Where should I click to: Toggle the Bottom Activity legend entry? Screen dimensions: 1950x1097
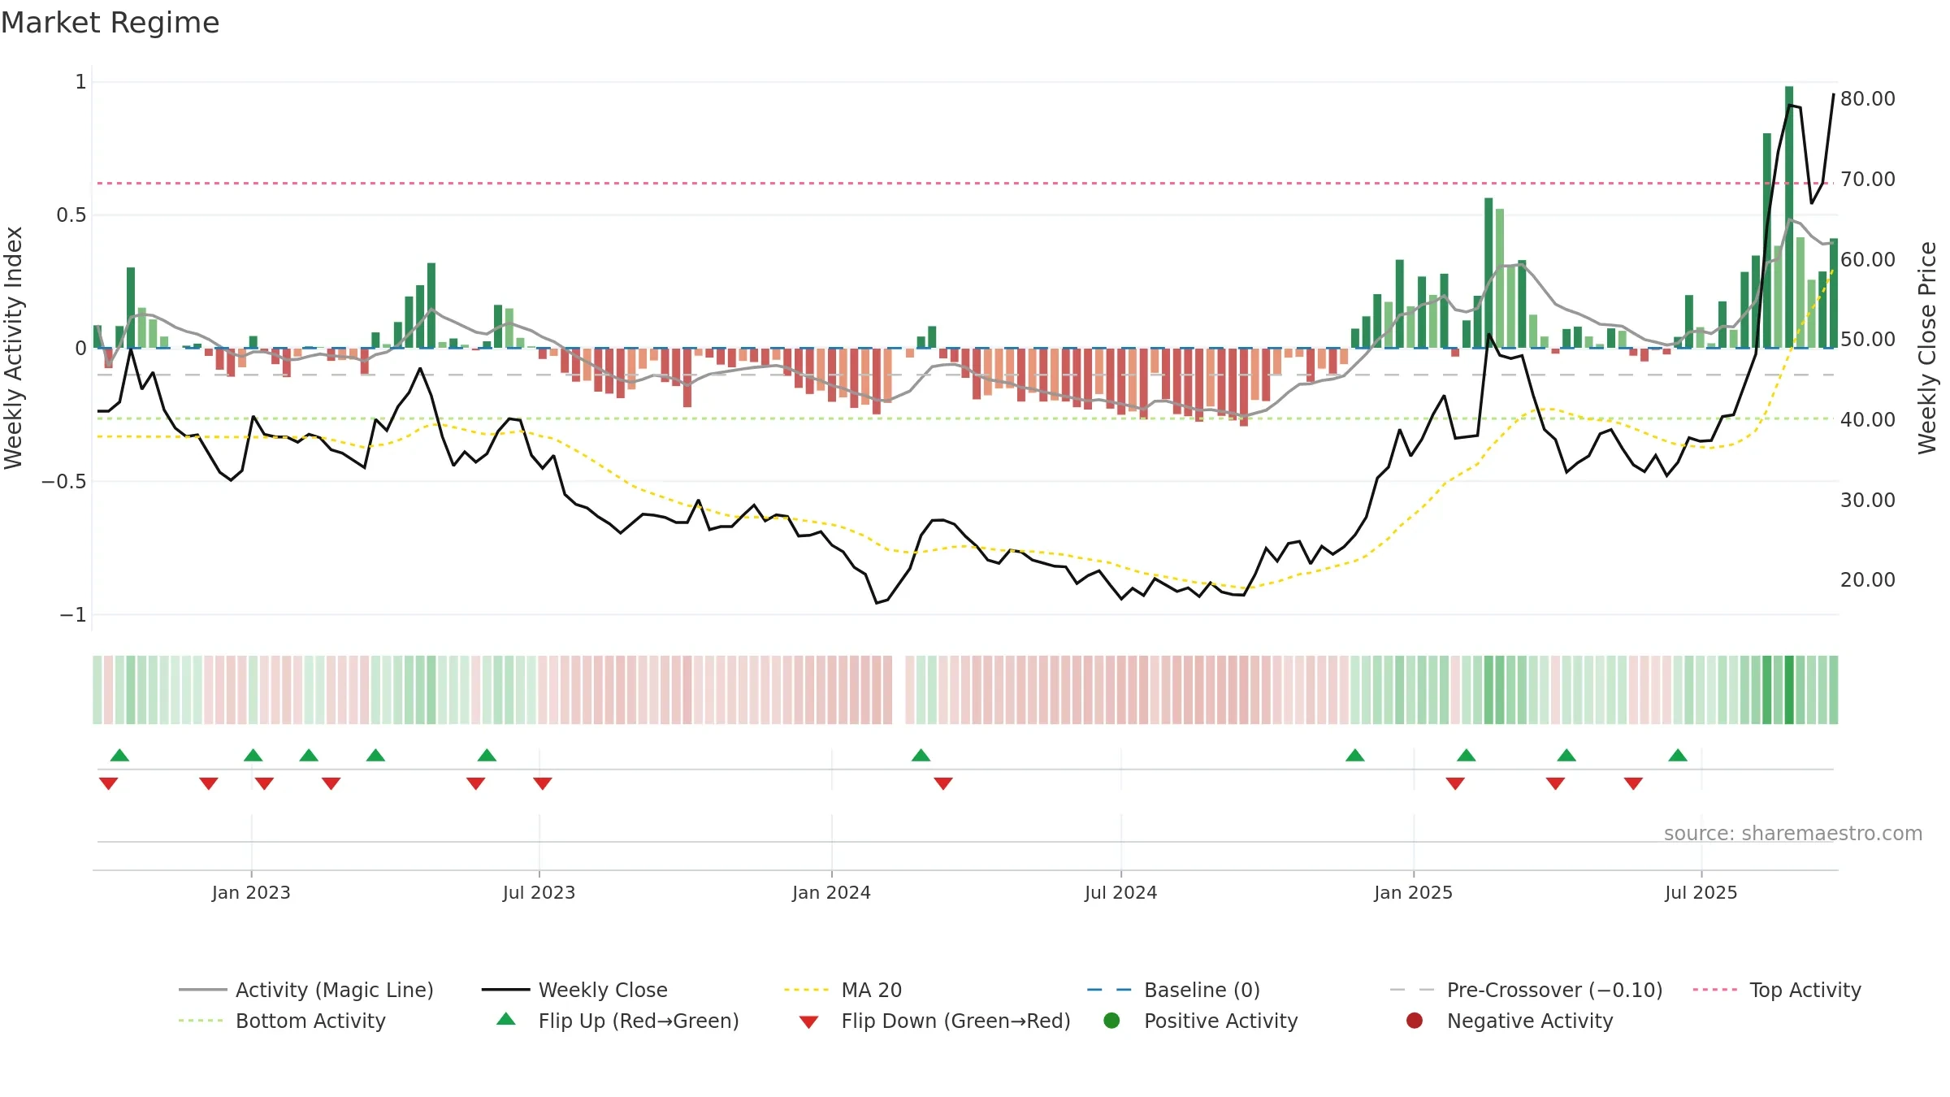[282, 1021]
